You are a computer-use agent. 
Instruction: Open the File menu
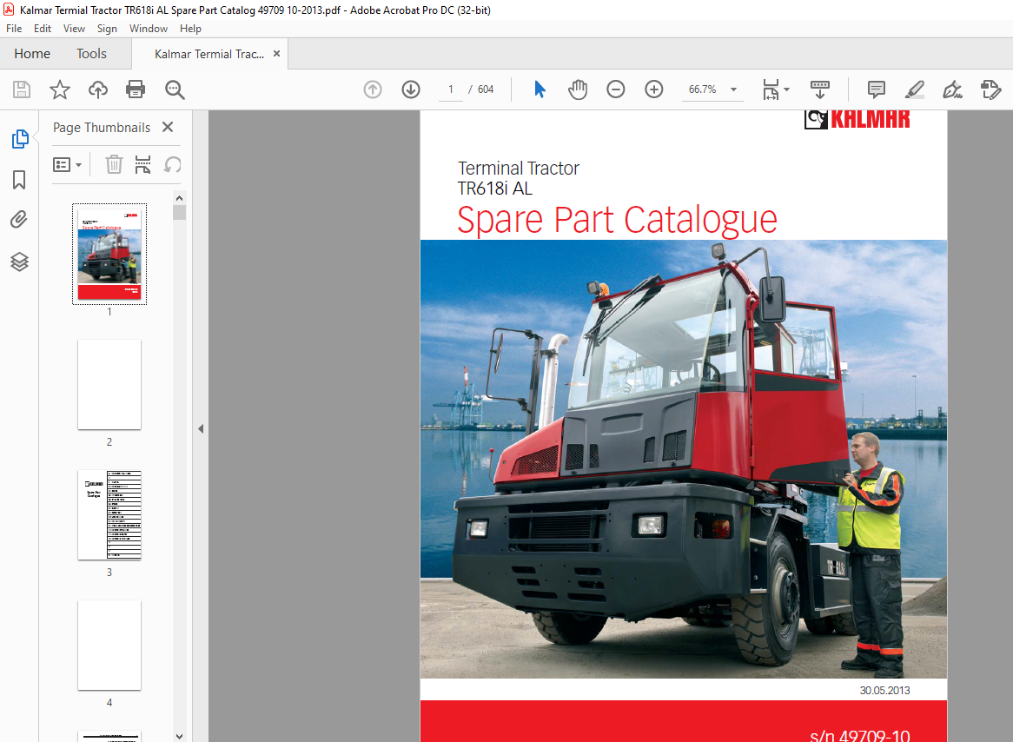pyautogui.click(x=14, y=29)
